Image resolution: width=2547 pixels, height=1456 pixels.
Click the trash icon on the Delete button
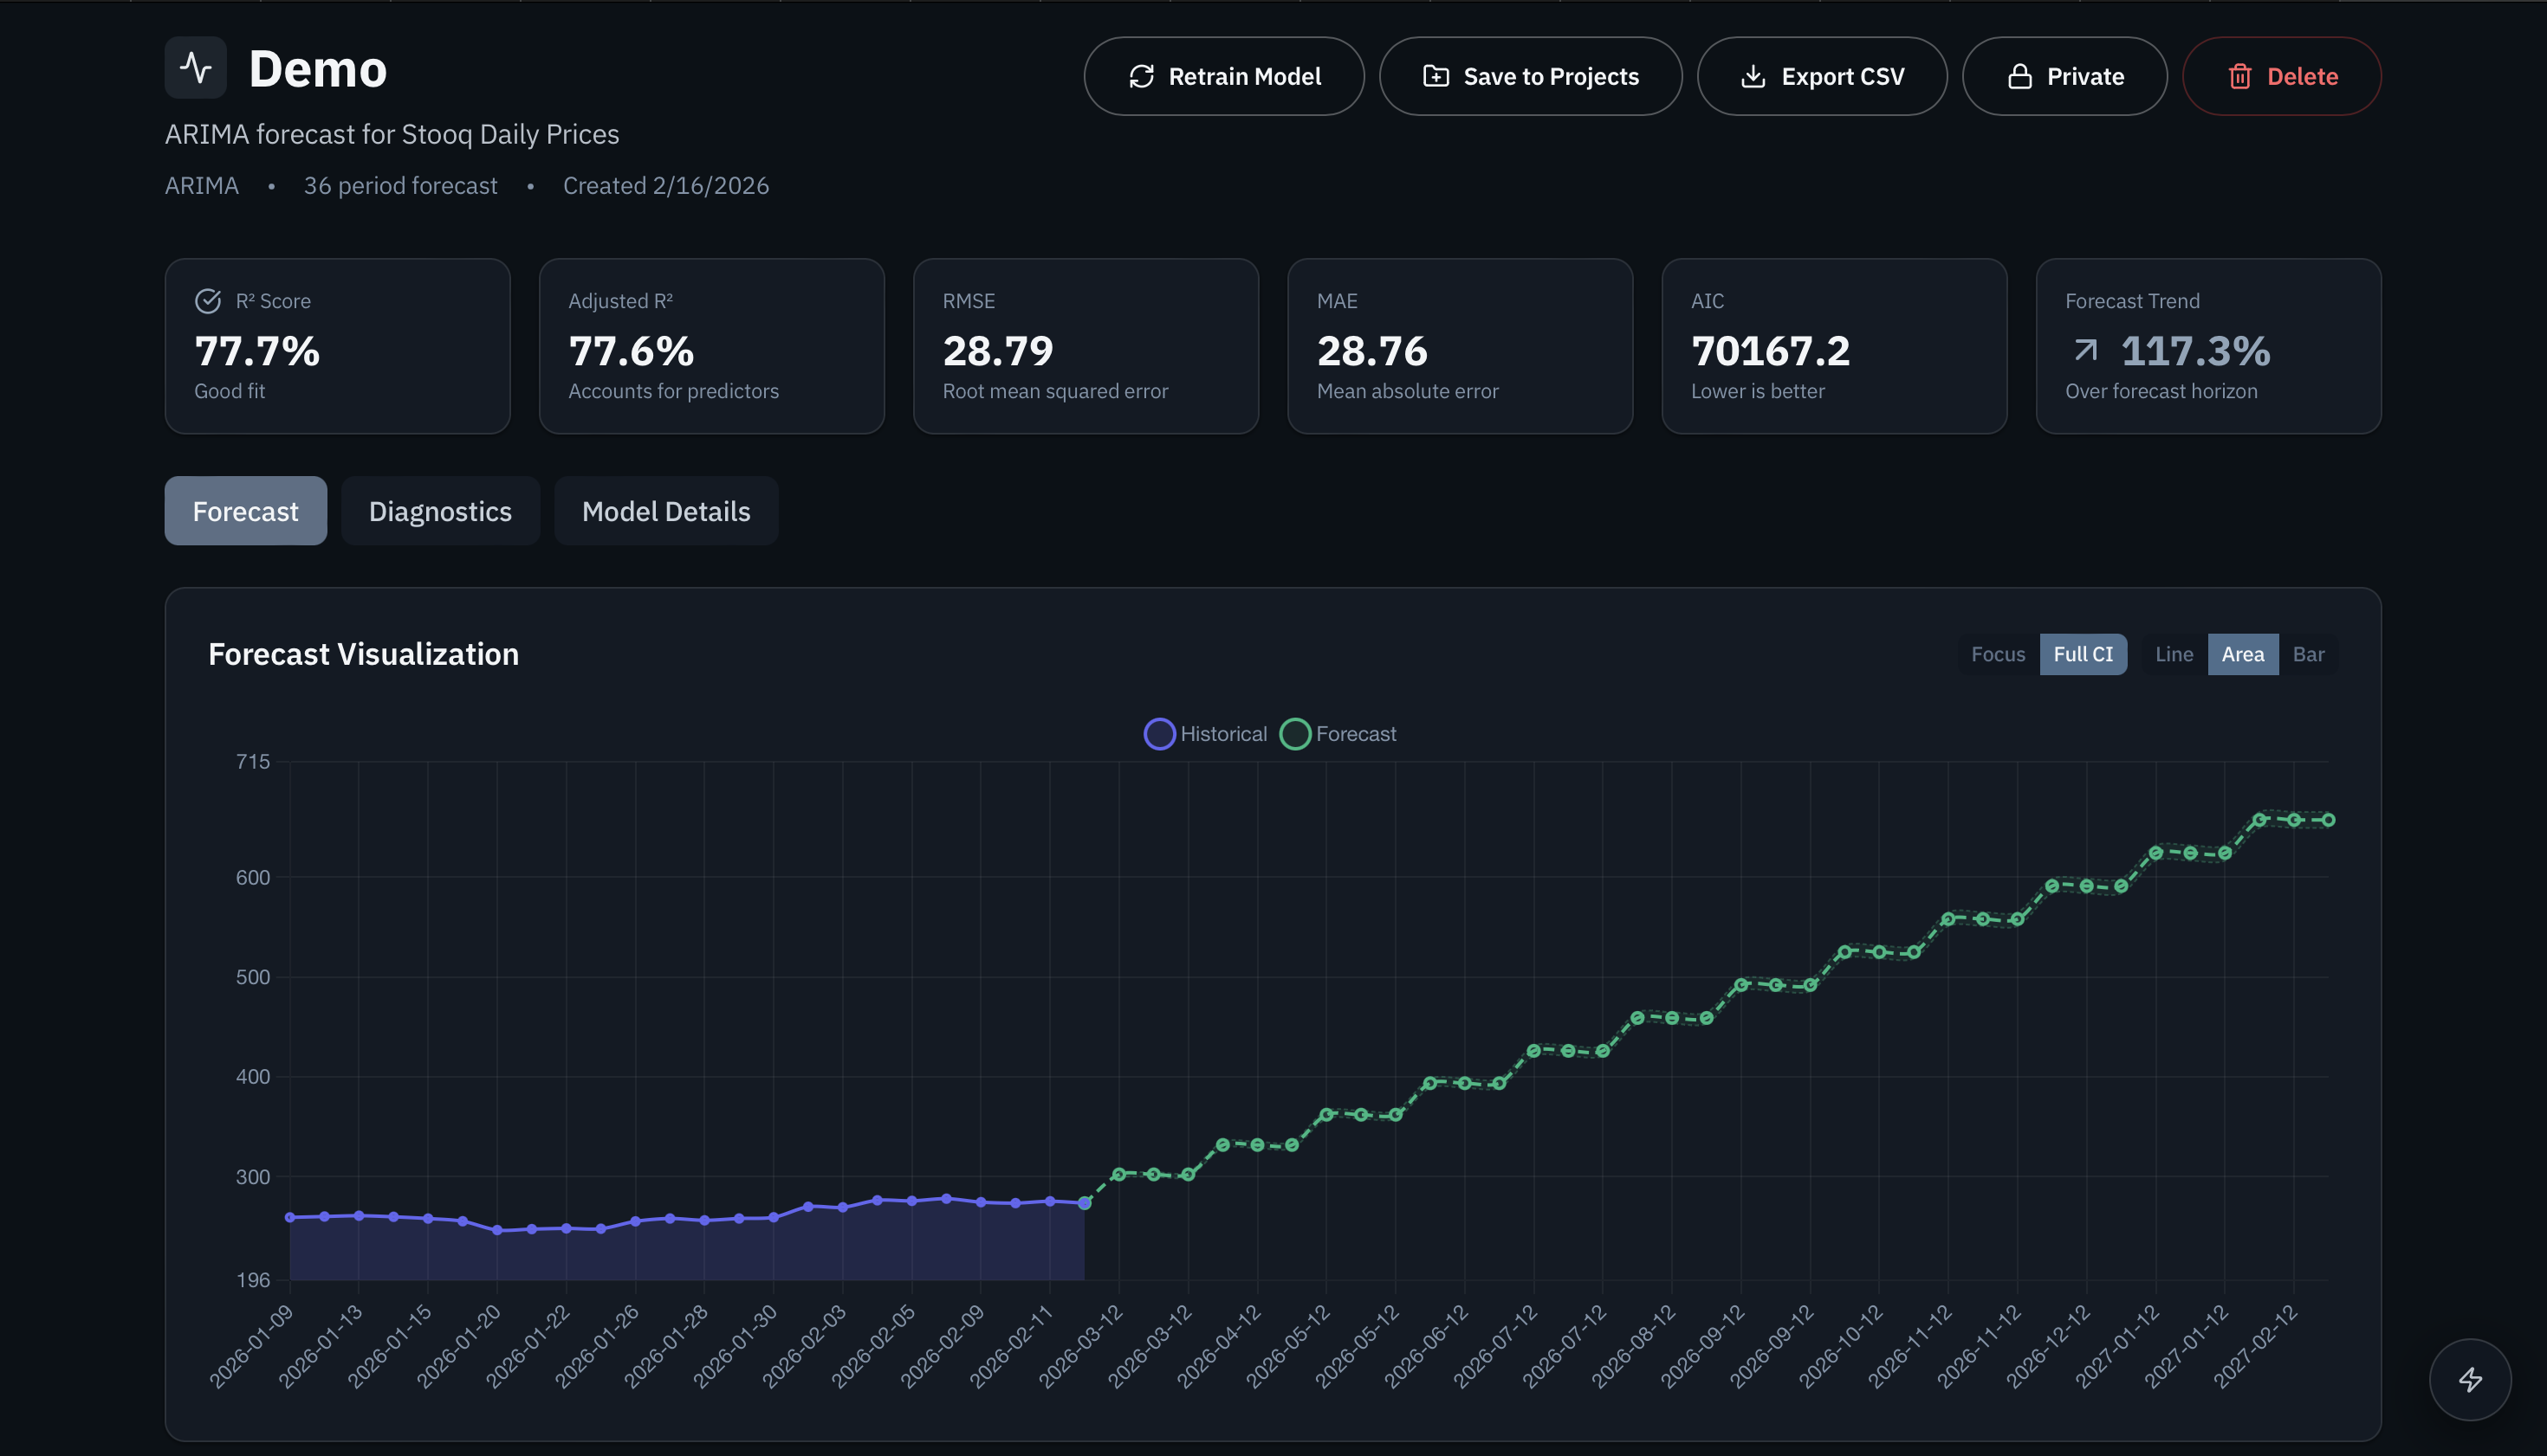2239,77
